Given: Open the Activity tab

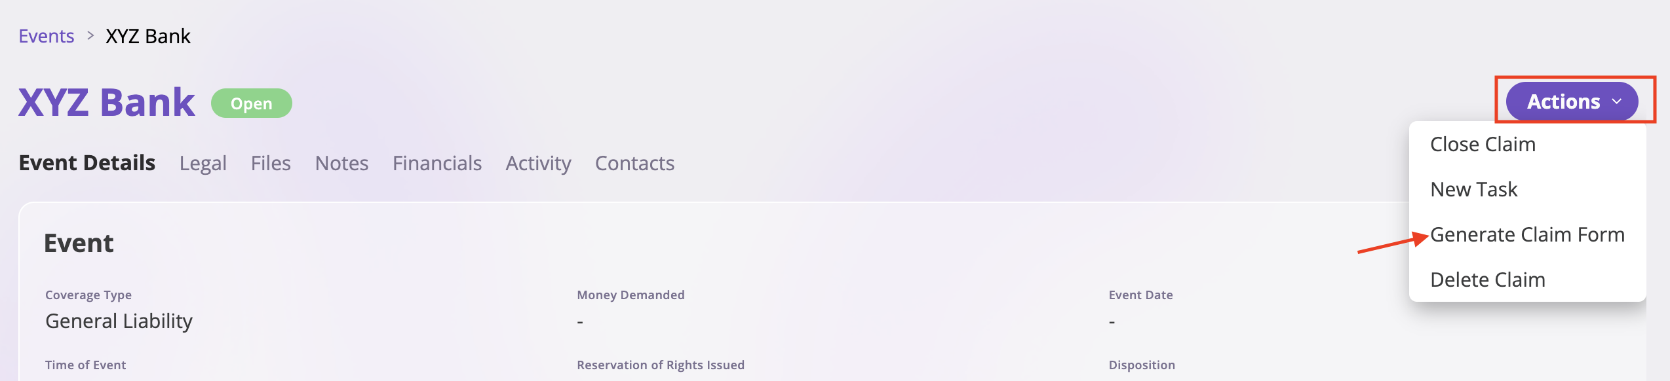Looking at the screenshot, I should click(538, 164).
